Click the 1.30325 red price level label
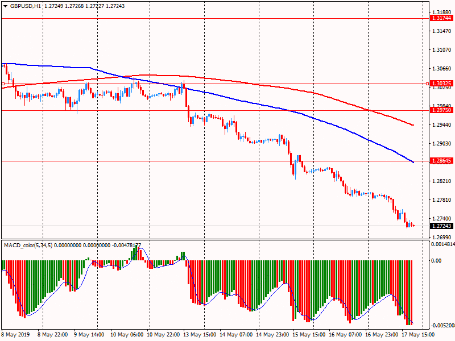Screen dimensions: 455x341 pyautogui.click(x=442, y=84)
